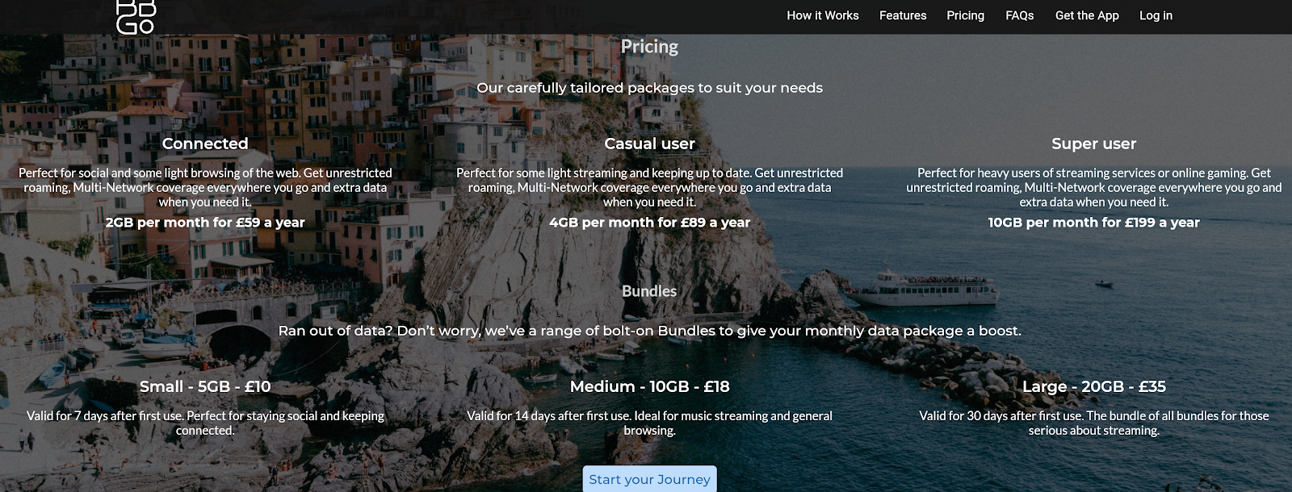Image resolution: width=1292 pixels, height=492 pixels.
Task: Go to the Features section
Action: pyautogui.click(x=903, y=15)
